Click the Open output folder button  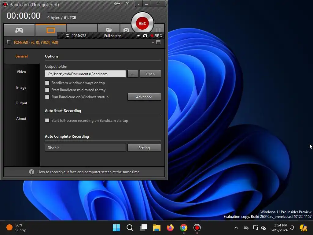(150, 74)
